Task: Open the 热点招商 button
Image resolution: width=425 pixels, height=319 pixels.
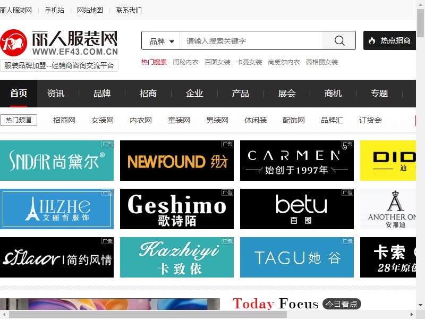Action: point(389,40)
